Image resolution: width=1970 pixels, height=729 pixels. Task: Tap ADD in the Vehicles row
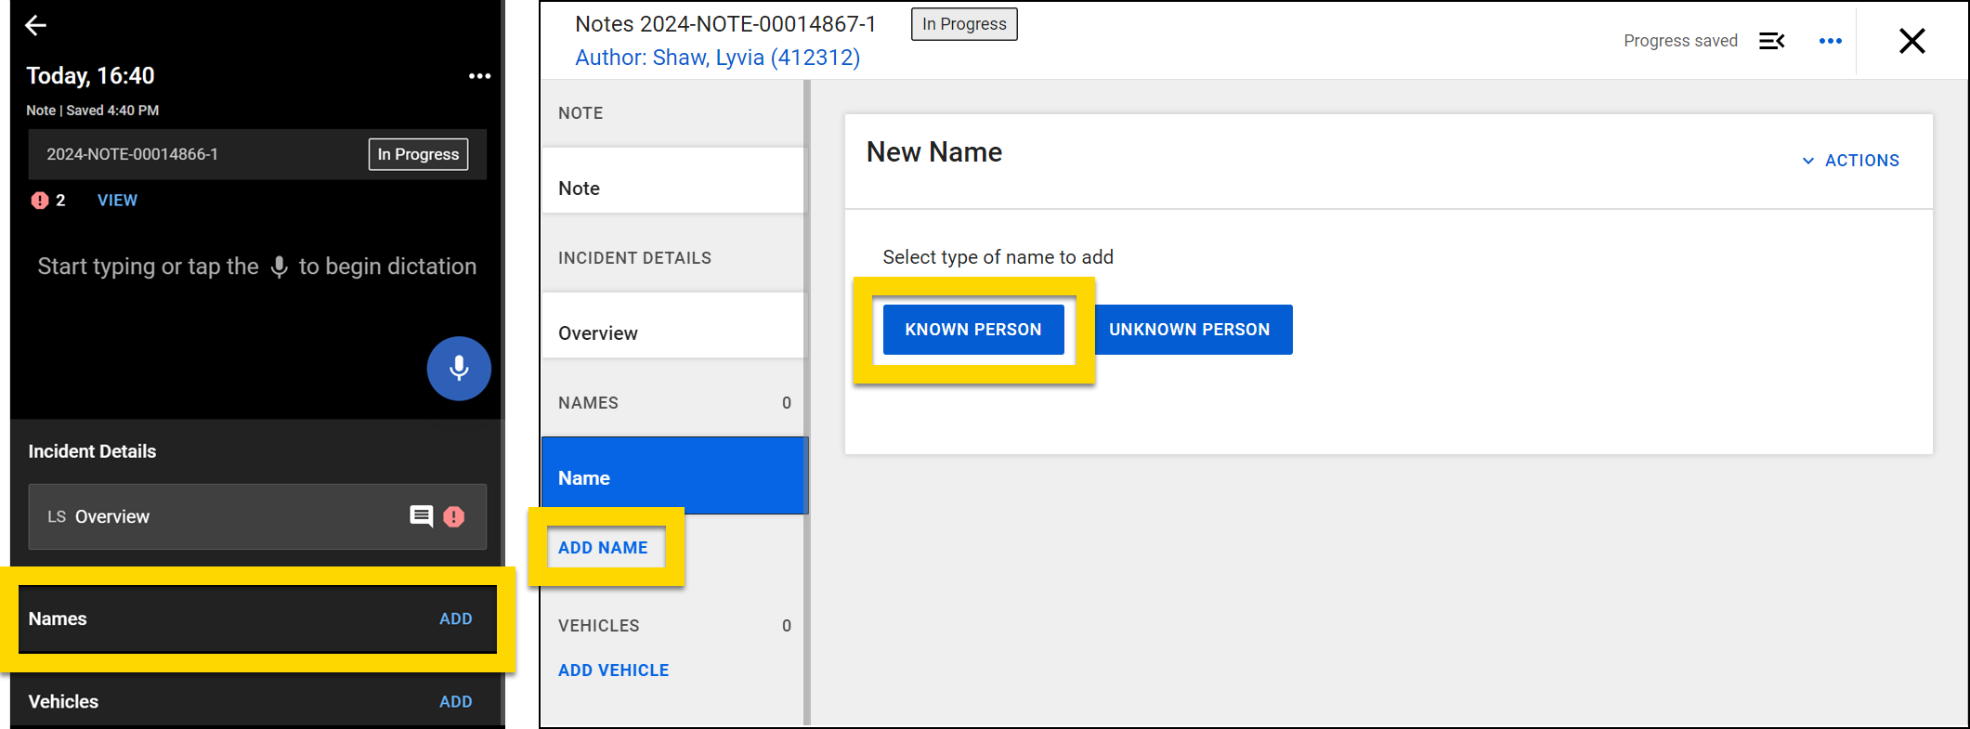pyautogui.click(x=455, y=702)
